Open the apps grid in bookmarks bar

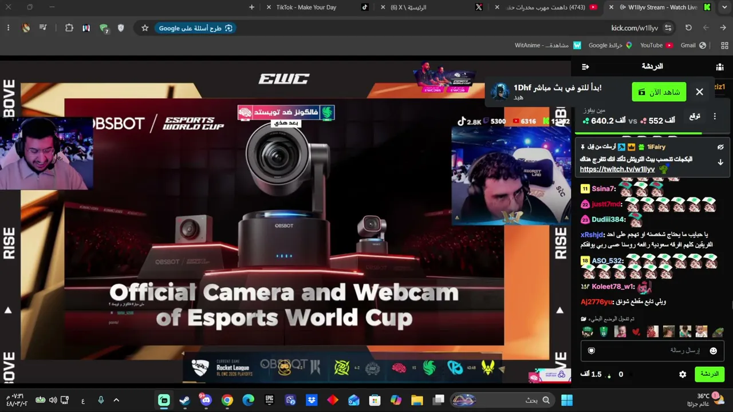pyautogui.click(x=724, y=45)
